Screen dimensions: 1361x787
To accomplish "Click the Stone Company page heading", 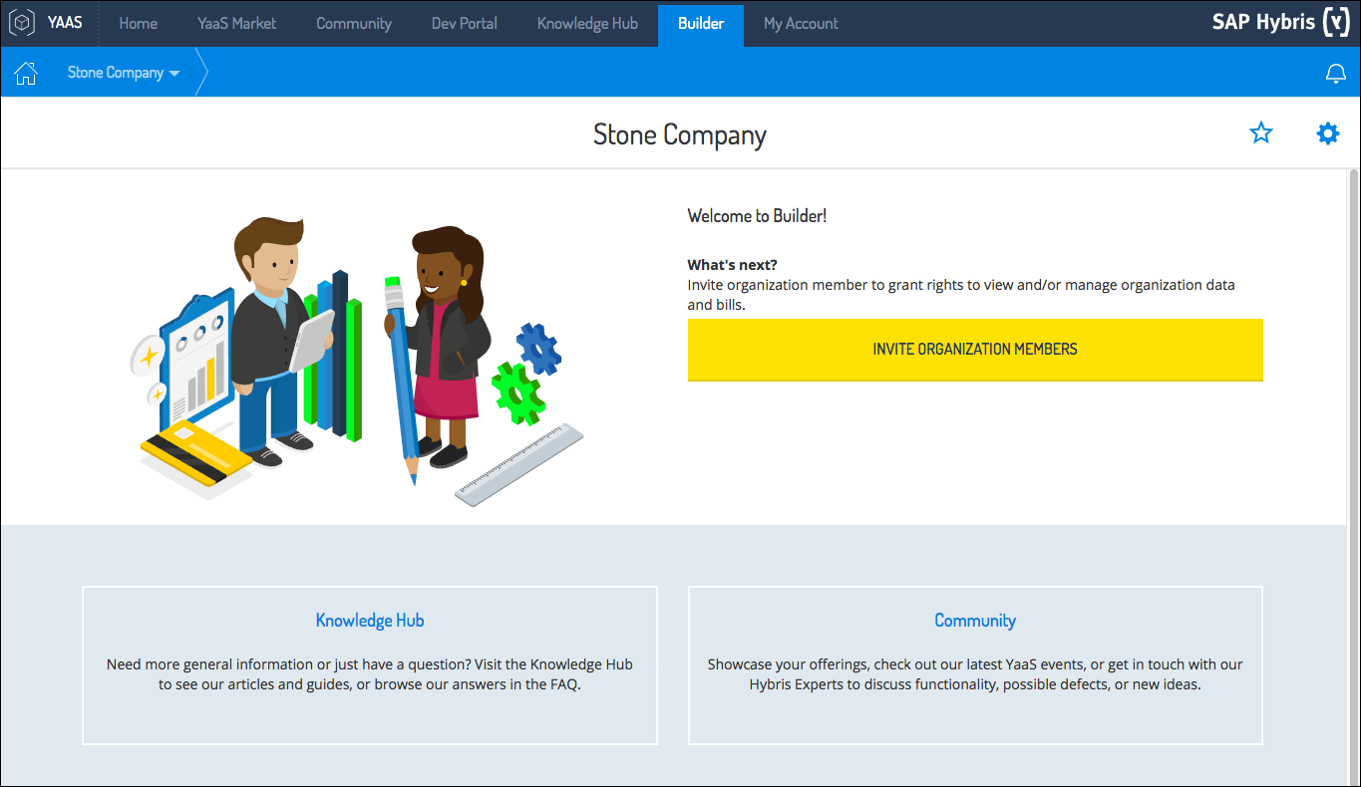I will pos(680,134).
